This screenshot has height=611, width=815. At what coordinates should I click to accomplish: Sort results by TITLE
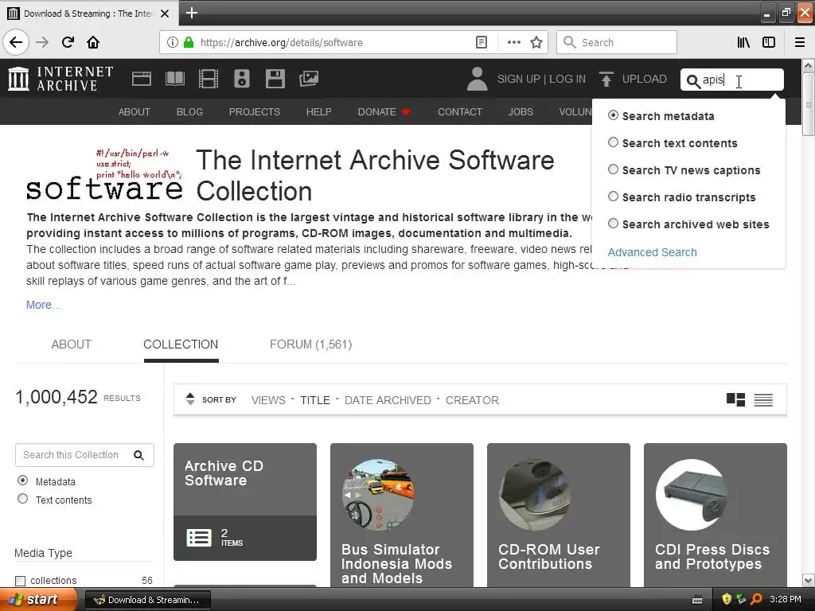pyautogui.click(x=315, y=400)
